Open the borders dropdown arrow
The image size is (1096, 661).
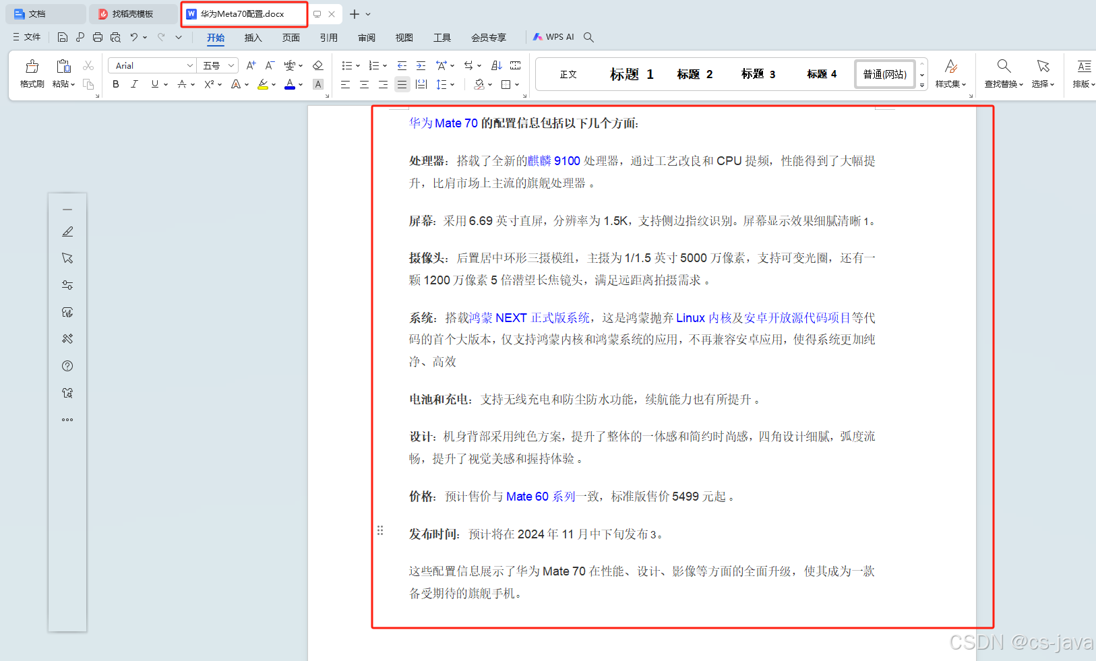[517, 85]
